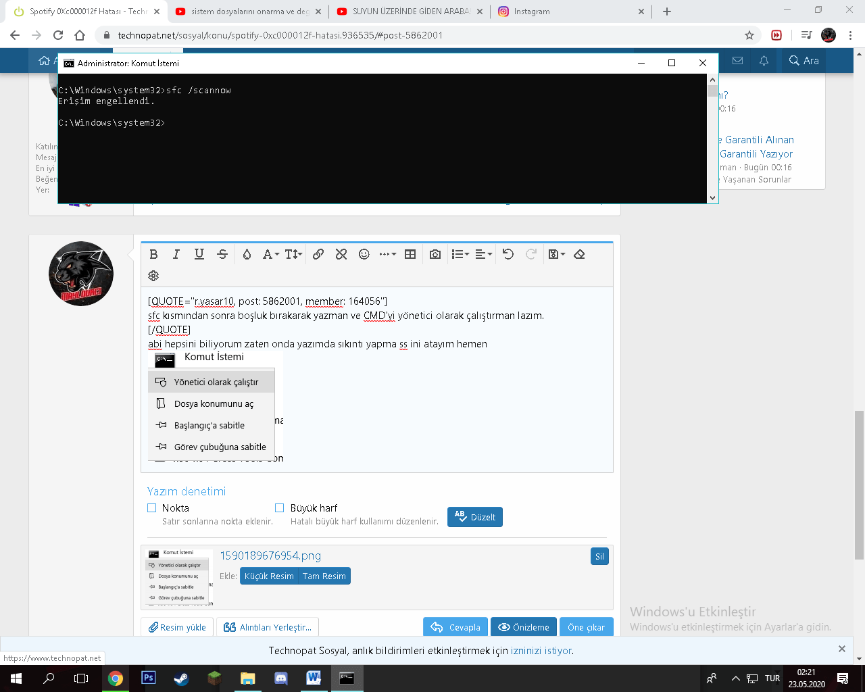Go to the Chrome home page

(x=80, y=35)
